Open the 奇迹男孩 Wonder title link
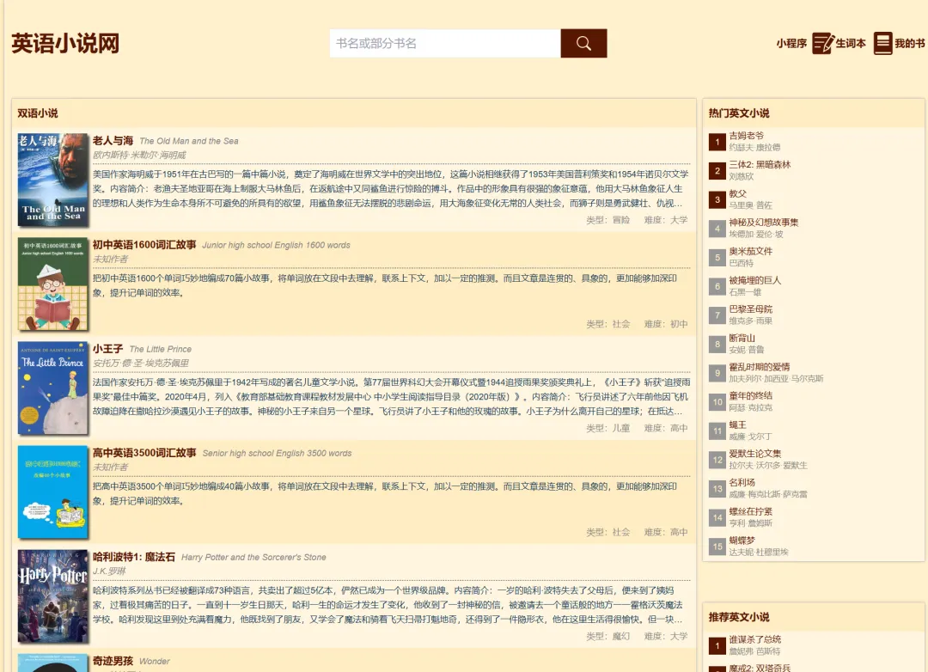 click(x=113, y=661)
